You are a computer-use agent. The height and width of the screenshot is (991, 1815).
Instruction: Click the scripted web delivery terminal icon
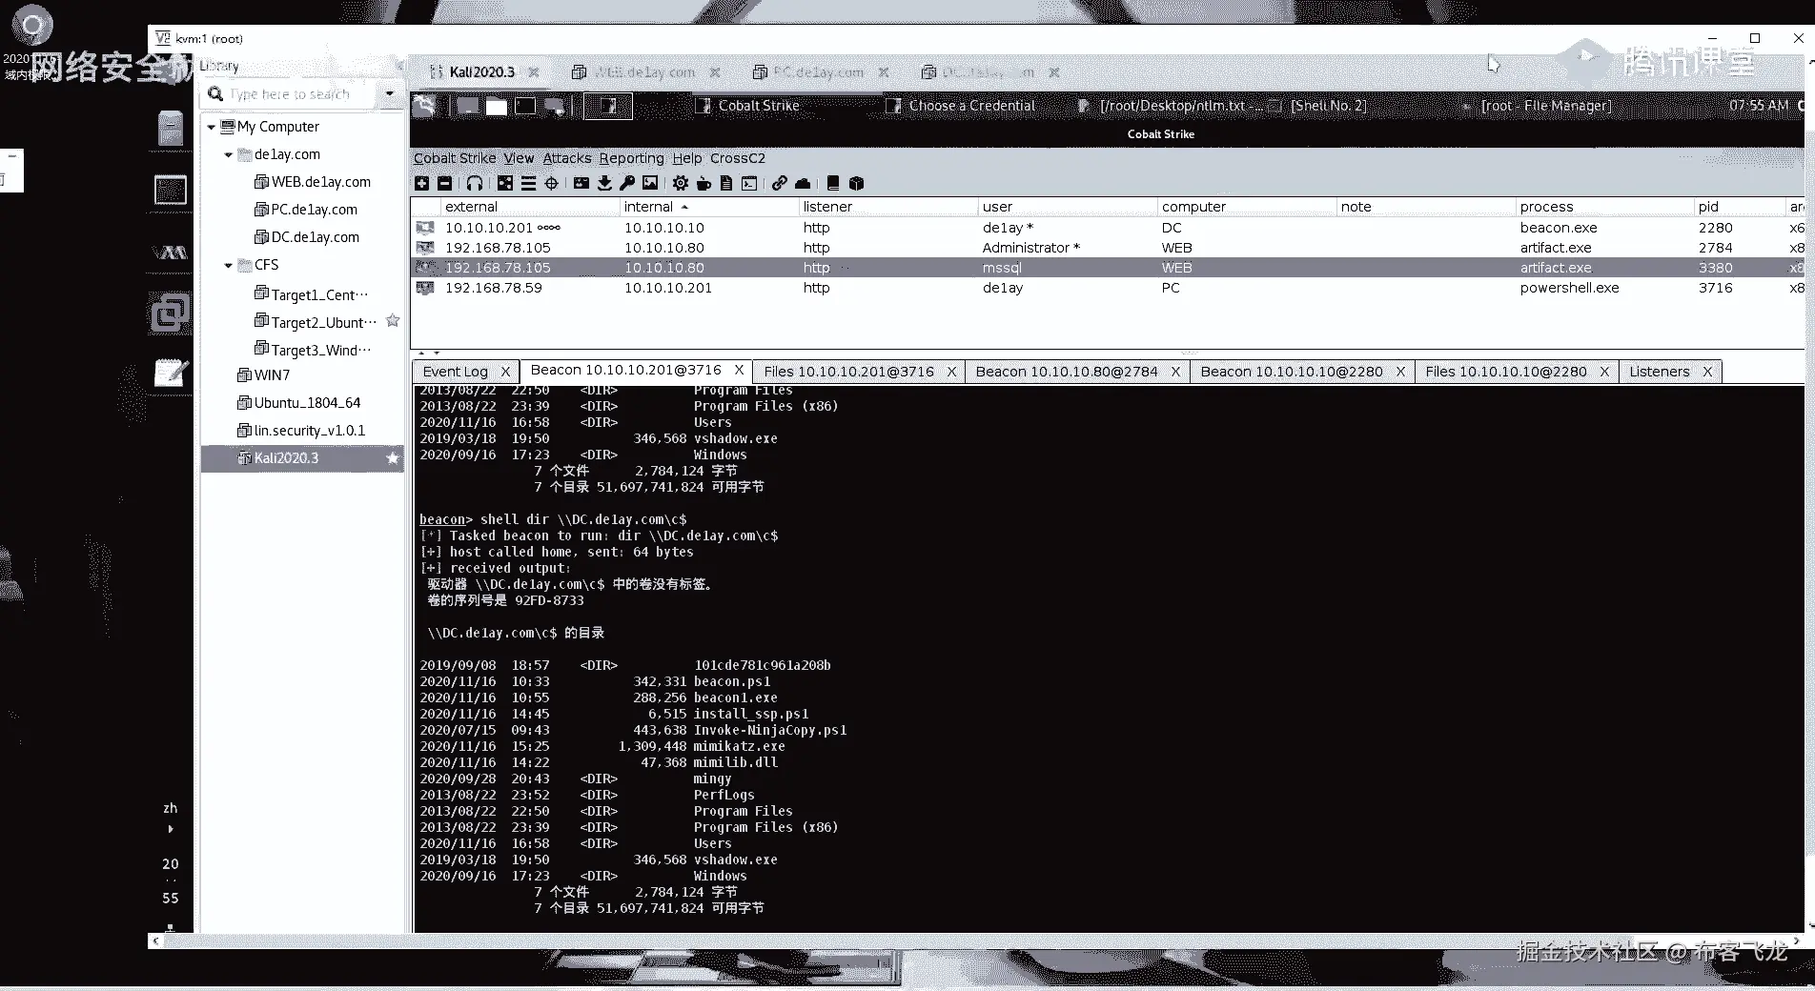[x=749, y=183]
